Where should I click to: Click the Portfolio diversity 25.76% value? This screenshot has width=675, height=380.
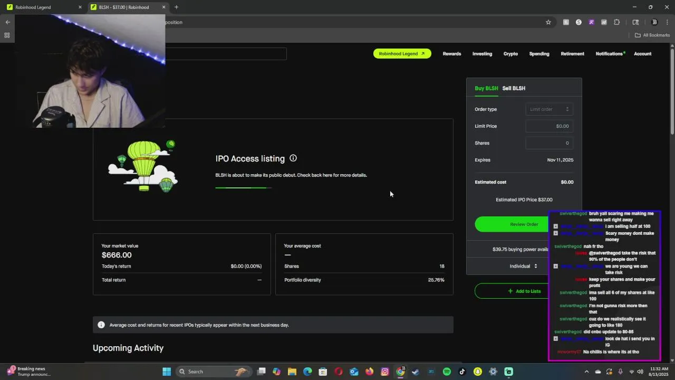pos(436,280)
